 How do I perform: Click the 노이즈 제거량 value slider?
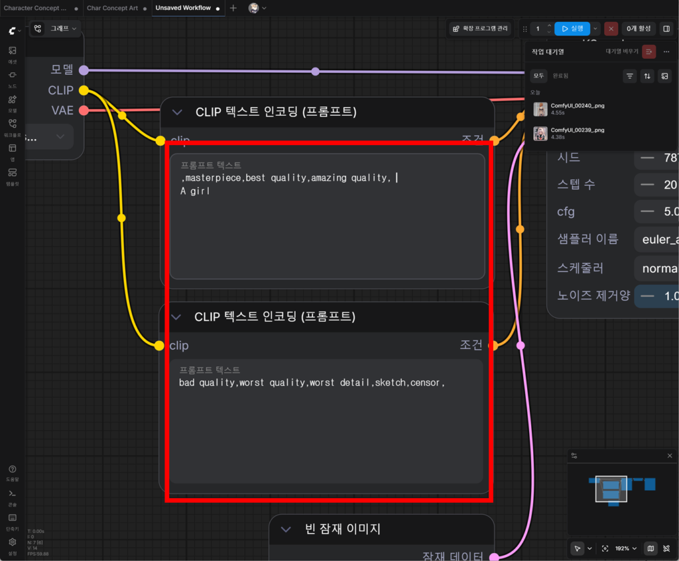(656, 296)
